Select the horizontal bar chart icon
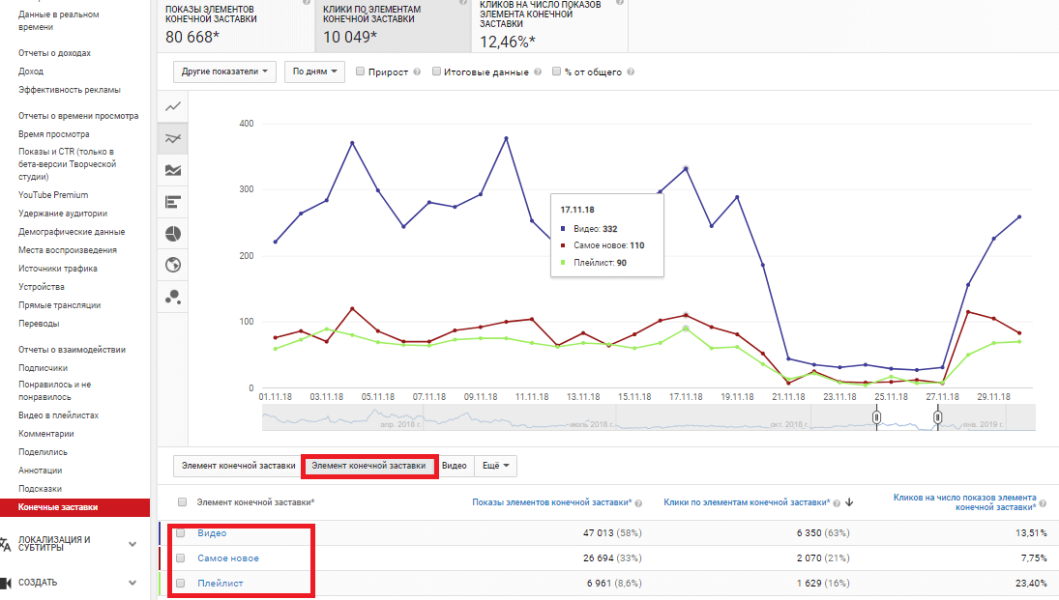This screenshot has height=600, width=1059. (x=173, y=202)
